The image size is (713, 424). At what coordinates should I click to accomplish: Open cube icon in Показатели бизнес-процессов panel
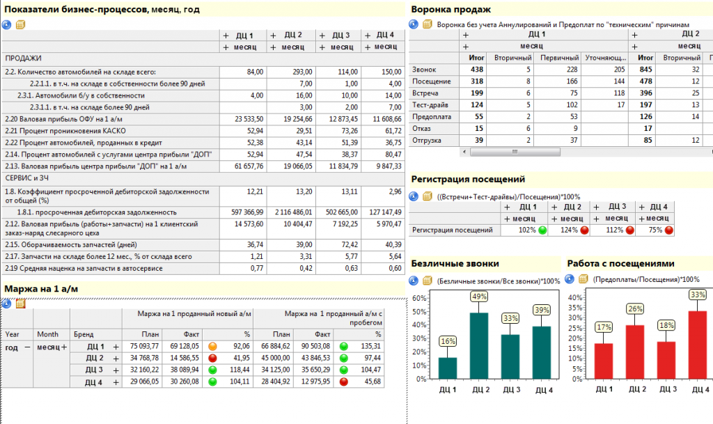point(20,24)
